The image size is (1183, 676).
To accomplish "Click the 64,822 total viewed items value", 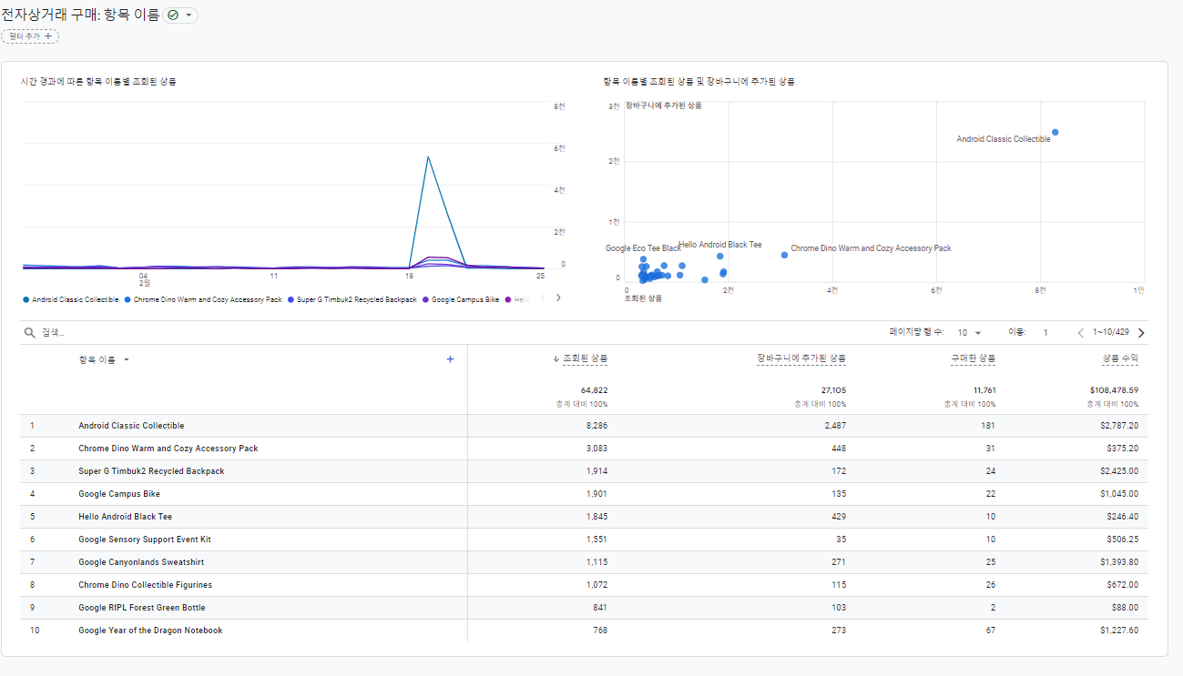I will click(x=594, y=390).
